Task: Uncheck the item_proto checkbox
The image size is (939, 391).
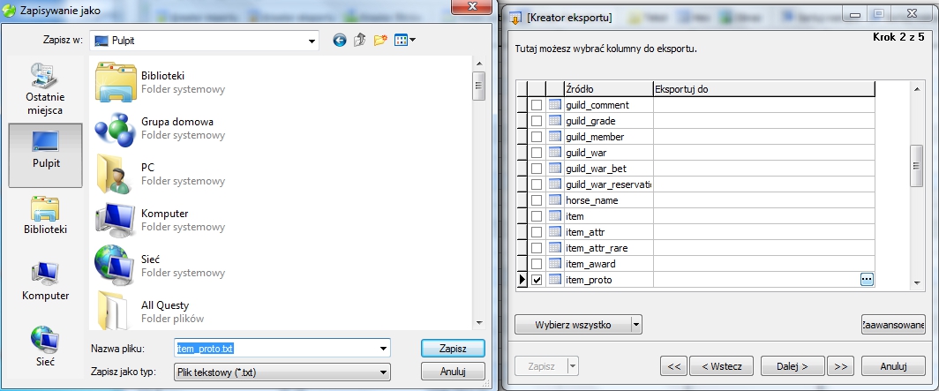Action: [x=537, y=280]
